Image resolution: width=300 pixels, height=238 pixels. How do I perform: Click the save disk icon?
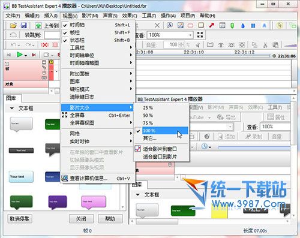point(24,25)
